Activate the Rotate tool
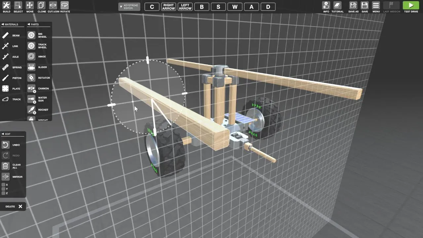Image resolution: width=423 pixels, height=238 pixels. pos(65,7)
